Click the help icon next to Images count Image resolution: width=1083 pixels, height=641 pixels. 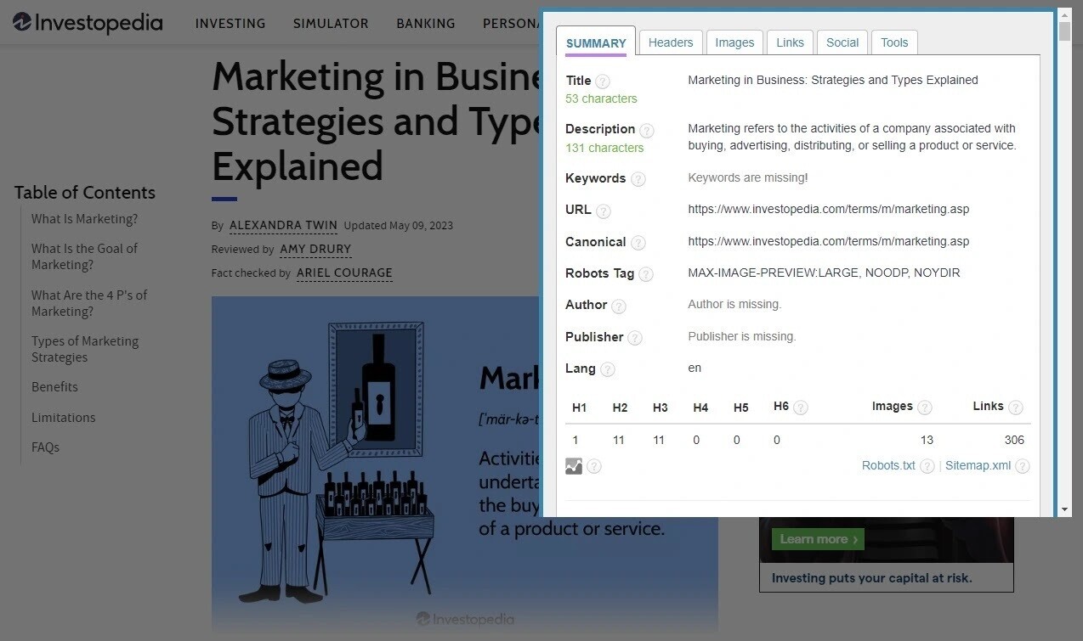925,408
